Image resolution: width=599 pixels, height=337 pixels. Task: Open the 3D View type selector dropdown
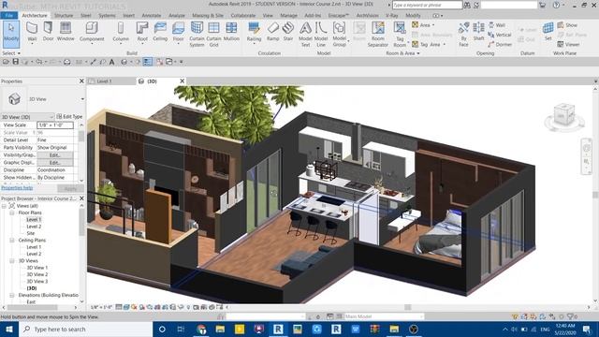coord(82,99)
